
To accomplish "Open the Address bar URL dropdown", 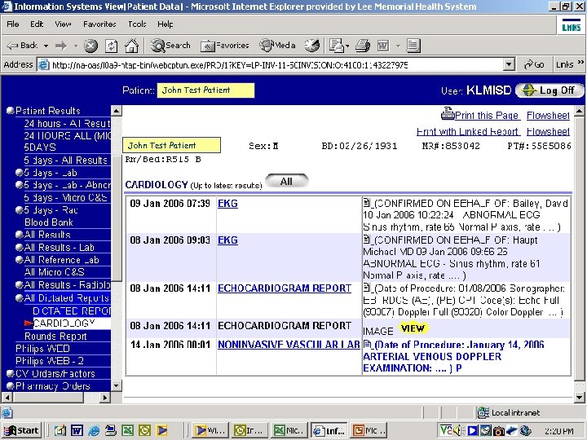I will click(x=508, y=64).
